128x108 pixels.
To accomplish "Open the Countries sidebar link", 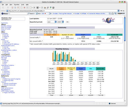I will 5,34.
